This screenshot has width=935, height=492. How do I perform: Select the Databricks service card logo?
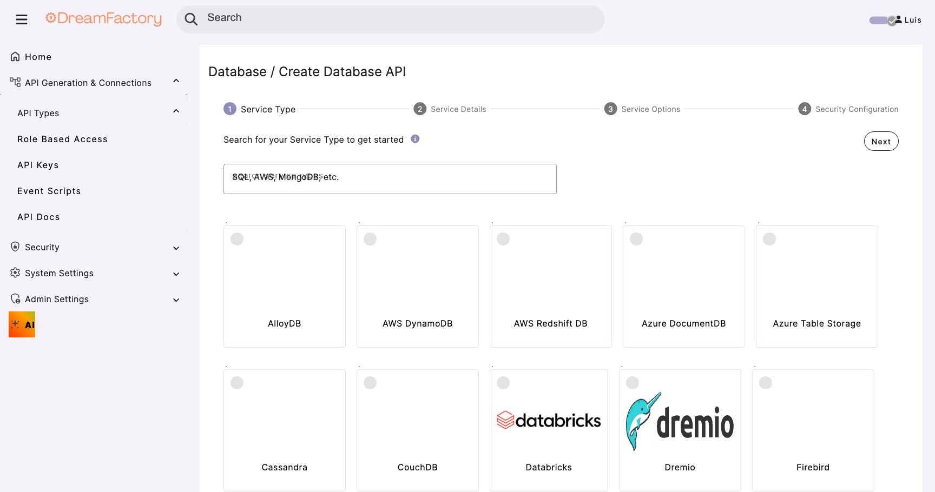click(x=548, y=420)
